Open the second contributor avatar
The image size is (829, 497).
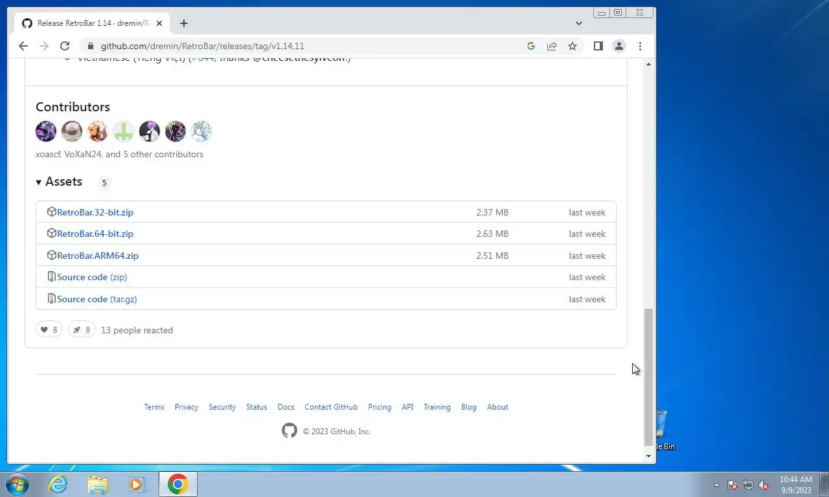pyautogui.click(x=72, y=131)
